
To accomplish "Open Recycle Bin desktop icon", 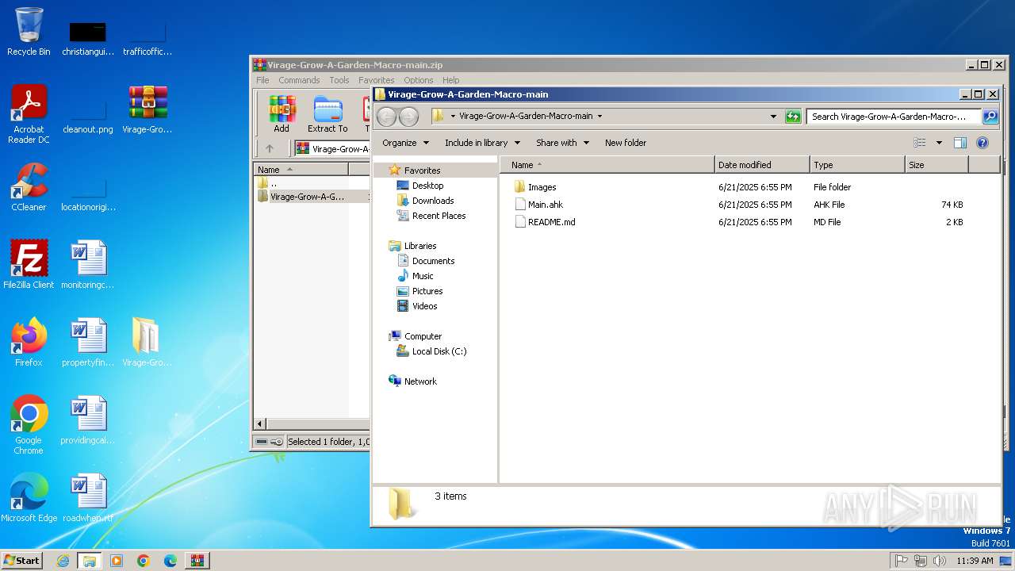I will point(29,32).
